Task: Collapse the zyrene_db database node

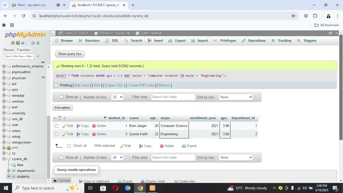Action: pyautogui.click(x=4, y=159)
